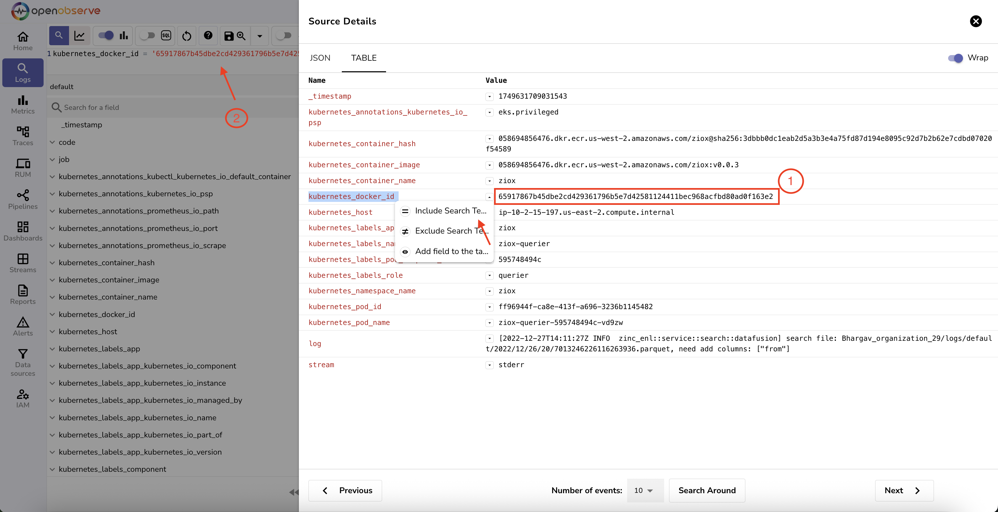Expand the code field
Screen dimensions: 998x512
52,142
